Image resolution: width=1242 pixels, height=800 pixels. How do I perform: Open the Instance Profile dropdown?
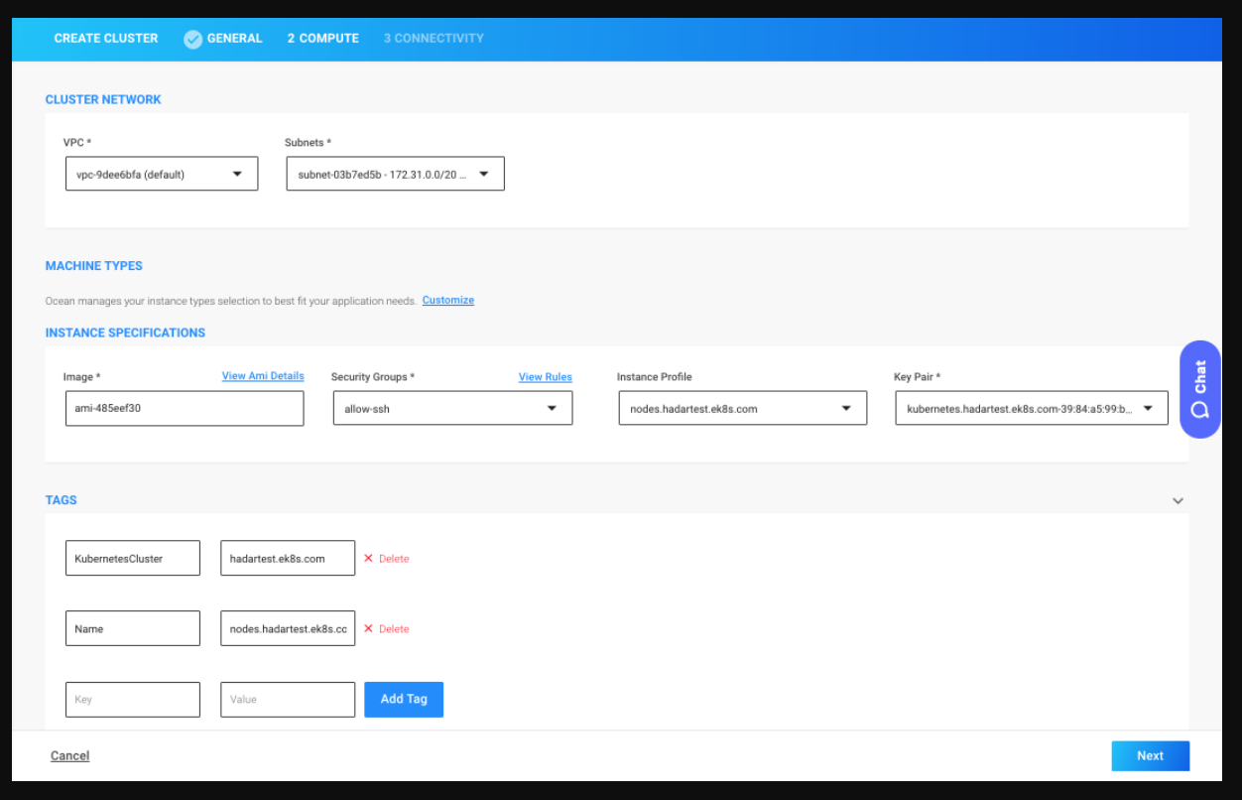coord(742,408)
